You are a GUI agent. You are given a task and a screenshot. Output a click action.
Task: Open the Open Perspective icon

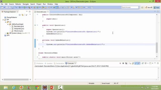coord(142,7)
